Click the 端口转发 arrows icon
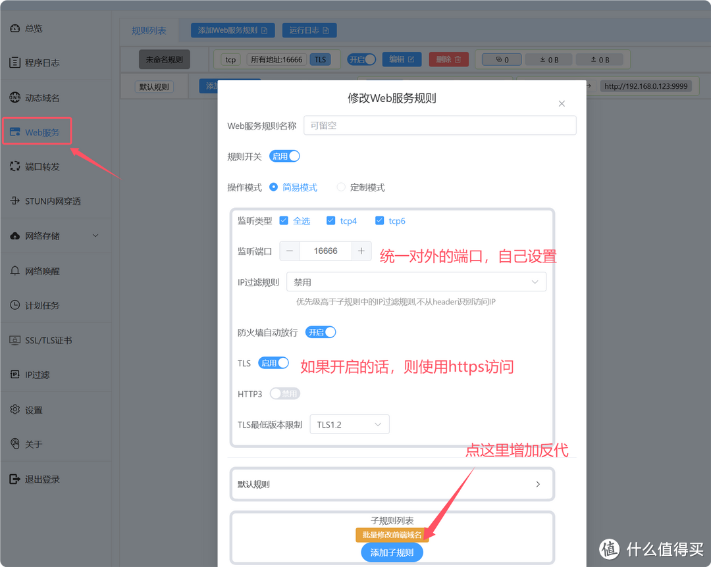This screenshot has height=567, width=711. (15, 166)
